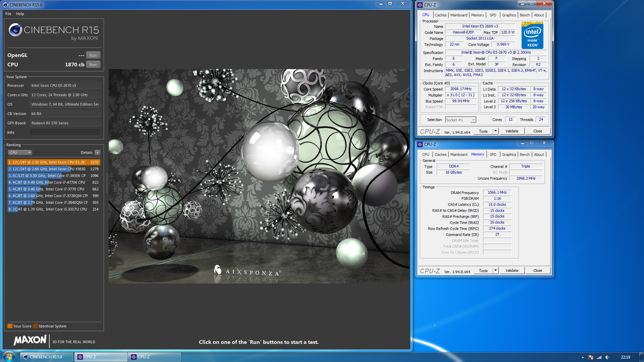644x362 pixels.
Task: Click Core Speed value 3098.17 MHz
Action: coord(461,89)
